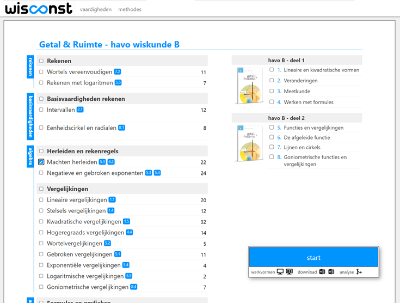This screenshot has width=400, height=303.
Task: Click the Gebroken vergelijkingen skill label
Action: pos(79,254)
